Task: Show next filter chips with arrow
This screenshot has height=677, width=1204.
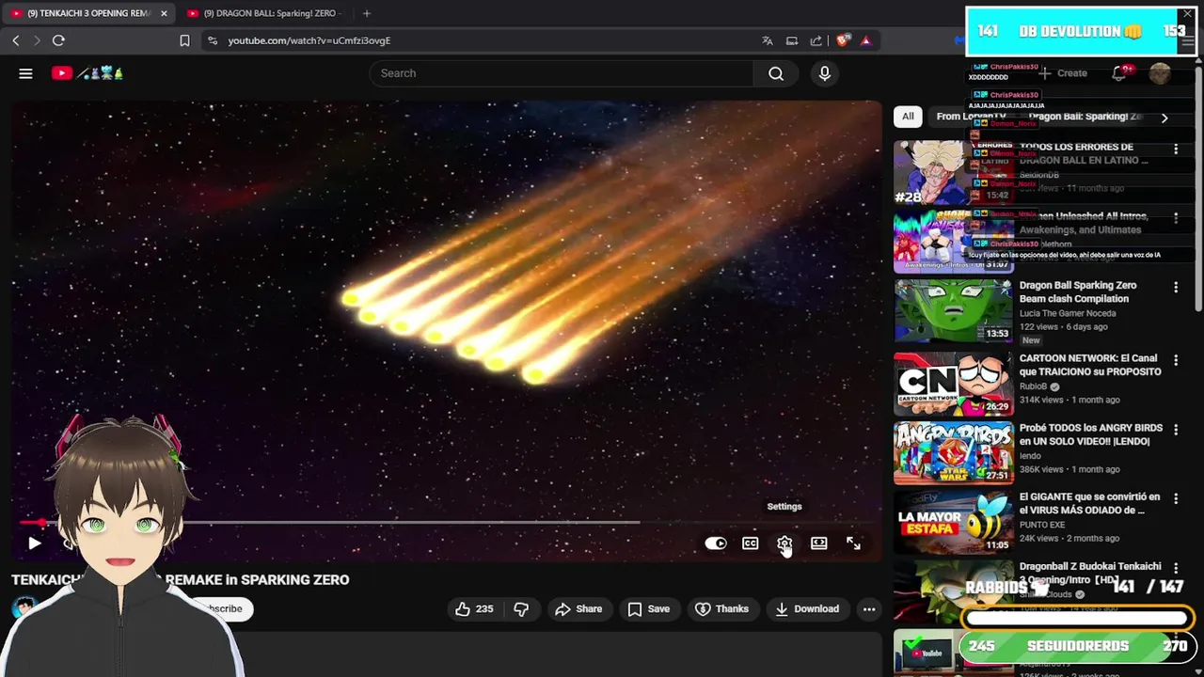Action: point(1164,118)
